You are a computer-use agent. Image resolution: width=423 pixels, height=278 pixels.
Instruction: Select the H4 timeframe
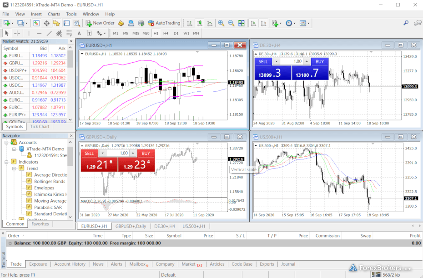(166, 33)
